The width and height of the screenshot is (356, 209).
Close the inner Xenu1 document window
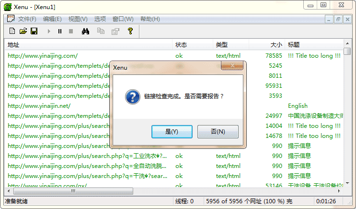[347, 19]
